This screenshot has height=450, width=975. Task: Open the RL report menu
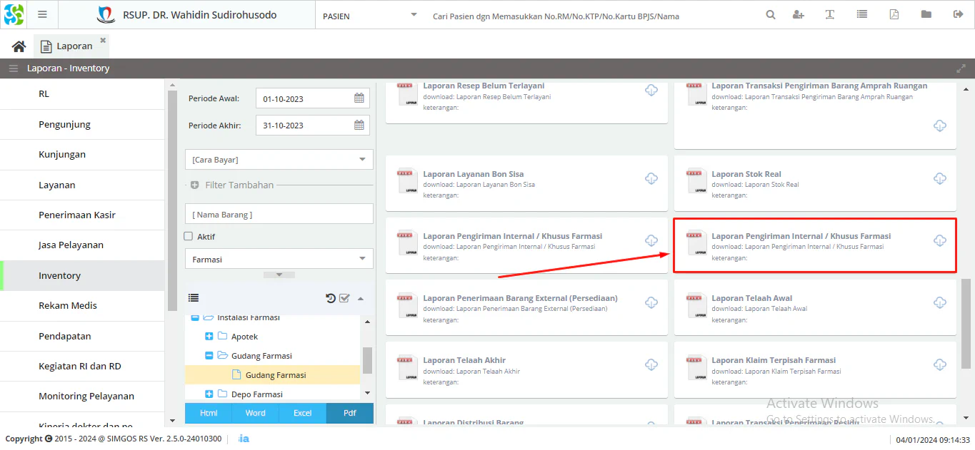tap(82, 94)
